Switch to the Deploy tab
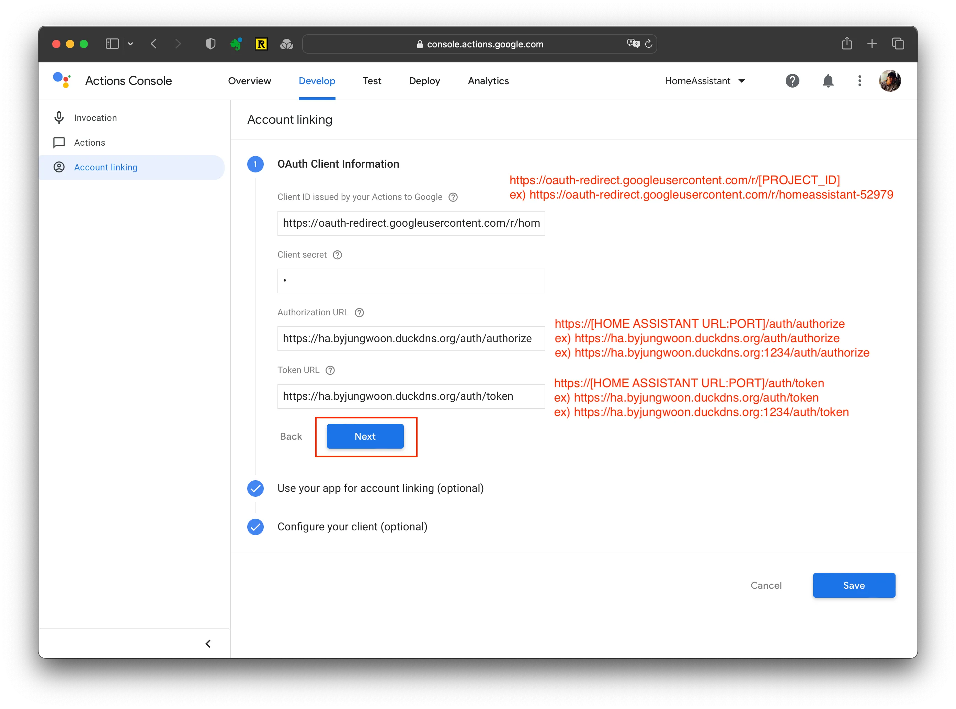 [x=424, y=81]
